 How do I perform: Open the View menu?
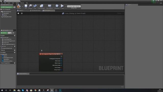coord(13,3)
